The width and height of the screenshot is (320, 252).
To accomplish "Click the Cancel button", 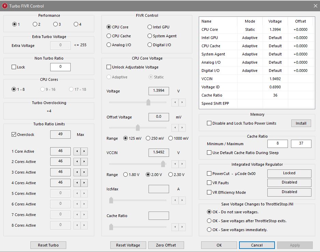I will tap(257, 245).
